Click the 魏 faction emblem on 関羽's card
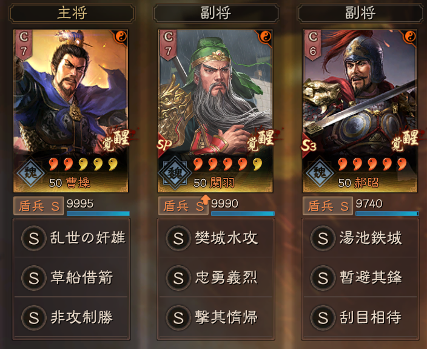The width and height of the screenshot is (427, 349). tap(175, 173)
